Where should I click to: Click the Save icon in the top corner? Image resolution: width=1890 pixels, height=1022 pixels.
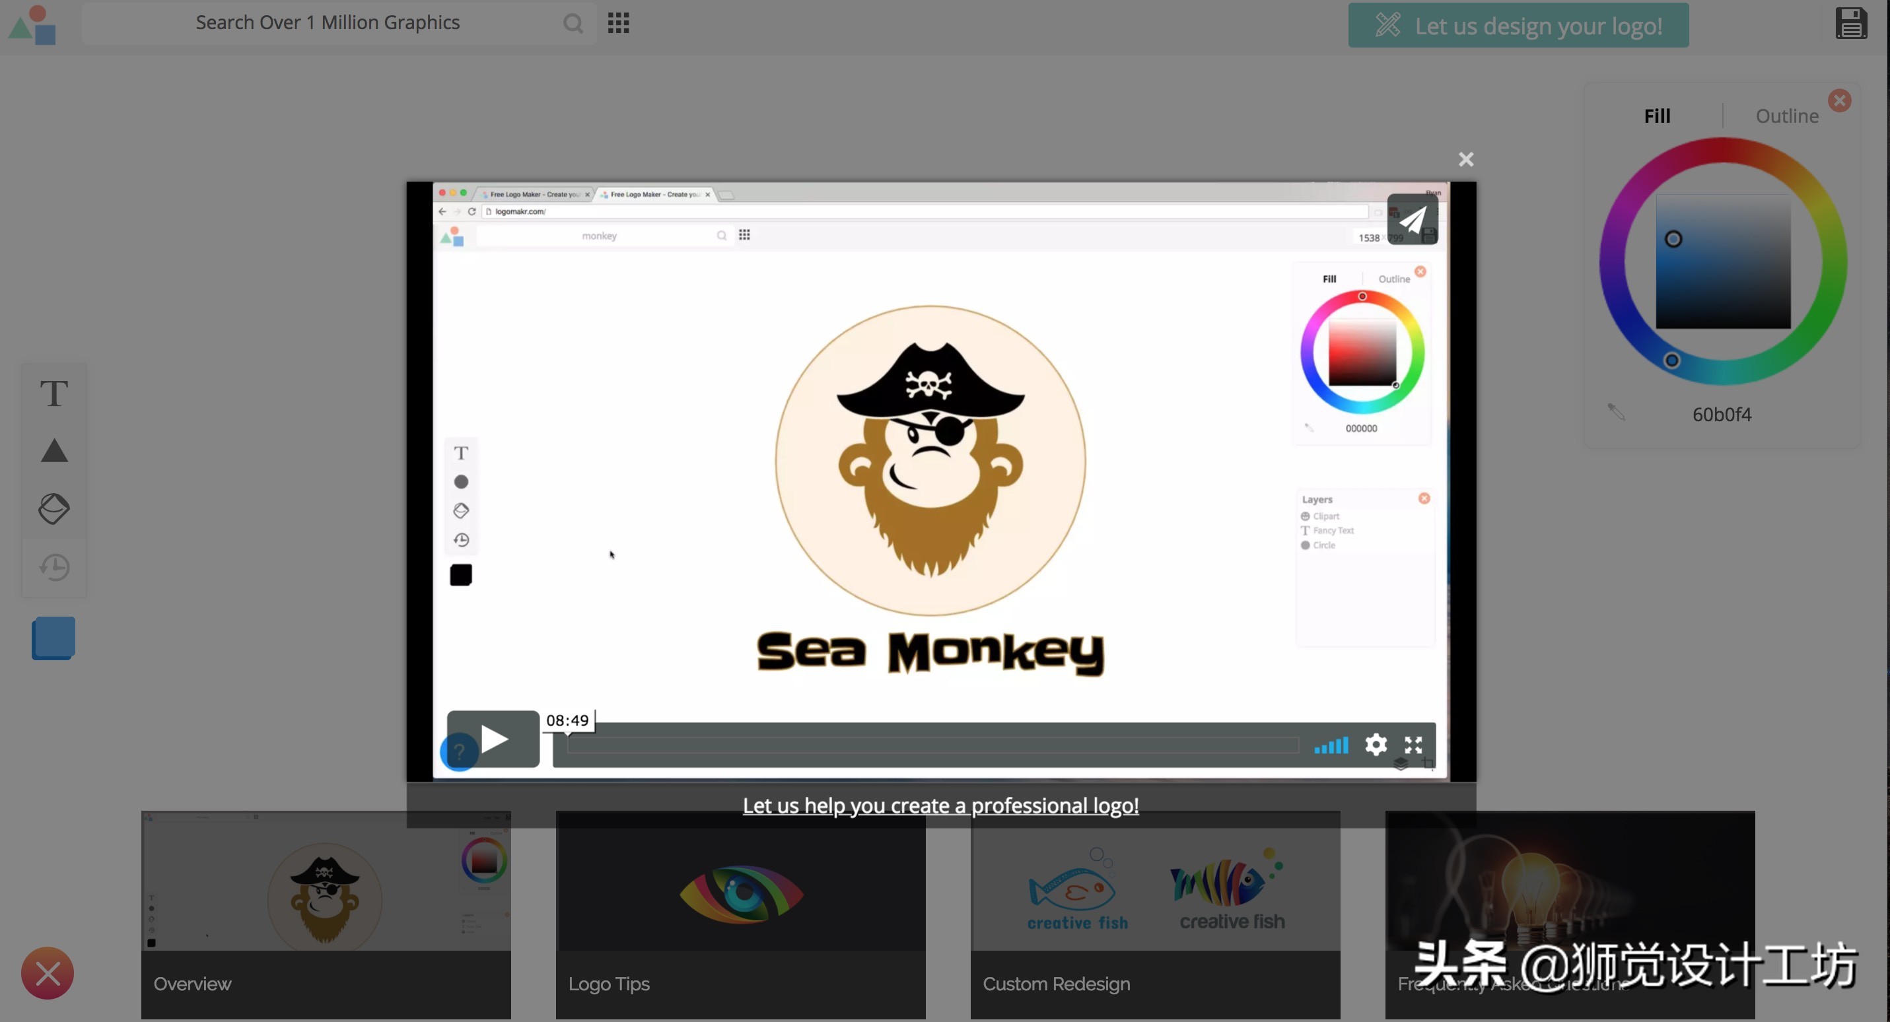pyautogui.click(x=1852, y=22)
